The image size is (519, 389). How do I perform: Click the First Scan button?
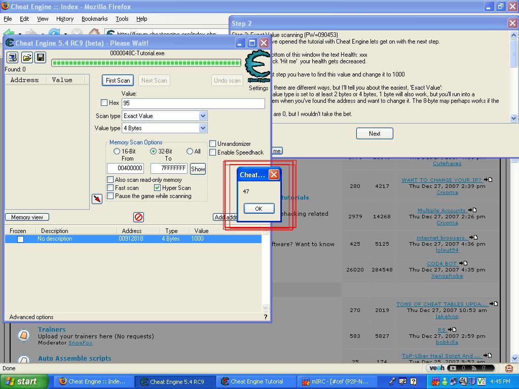pos(118,81)
